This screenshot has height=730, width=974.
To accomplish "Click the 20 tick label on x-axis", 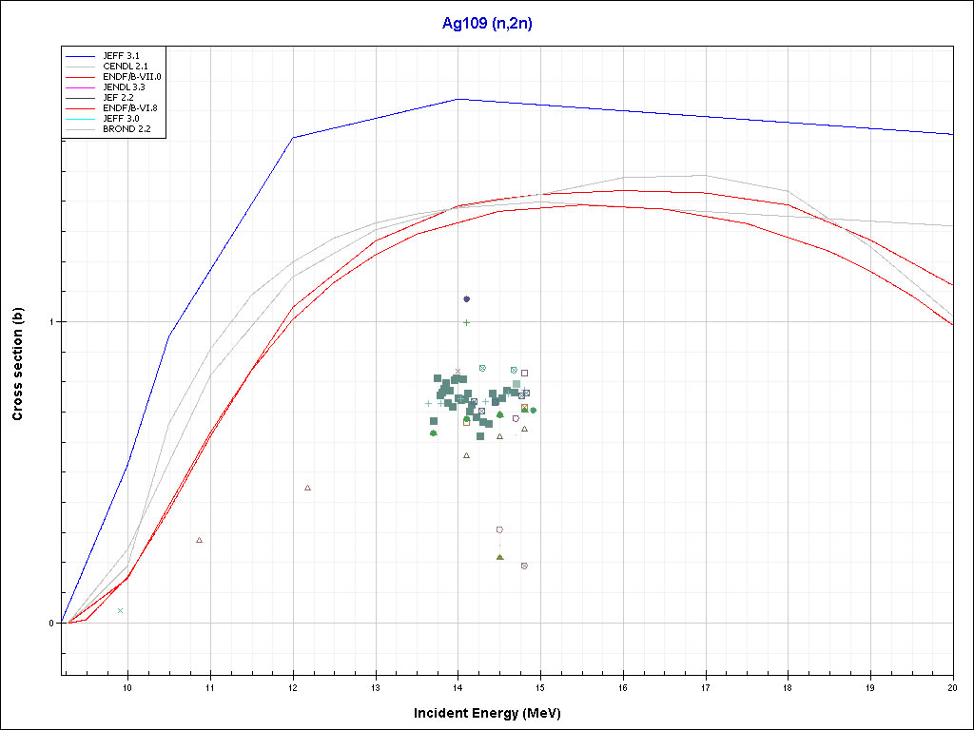I will (951, 684).
